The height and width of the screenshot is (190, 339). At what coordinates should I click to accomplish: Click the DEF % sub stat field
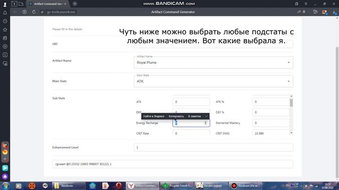271,112
